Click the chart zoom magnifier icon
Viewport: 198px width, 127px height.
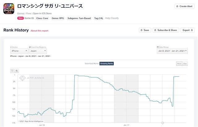17,71
